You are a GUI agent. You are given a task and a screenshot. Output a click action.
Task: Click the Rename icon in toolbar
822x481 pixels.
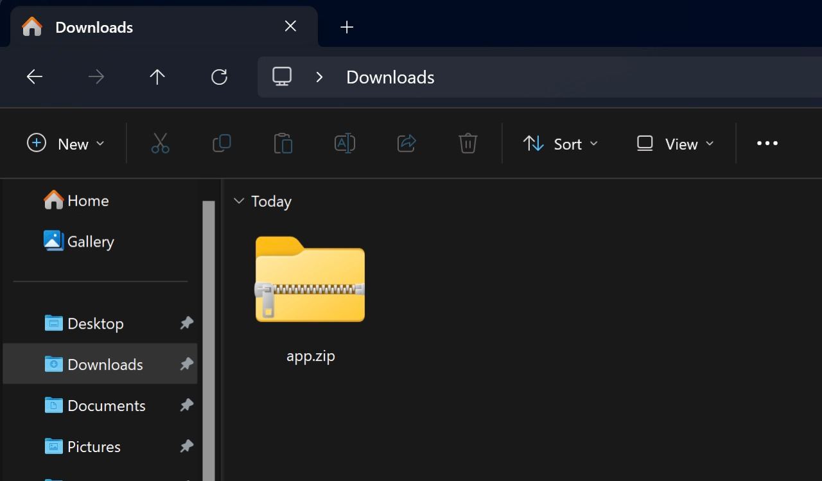pyautogui.click(x=345, y=143)
